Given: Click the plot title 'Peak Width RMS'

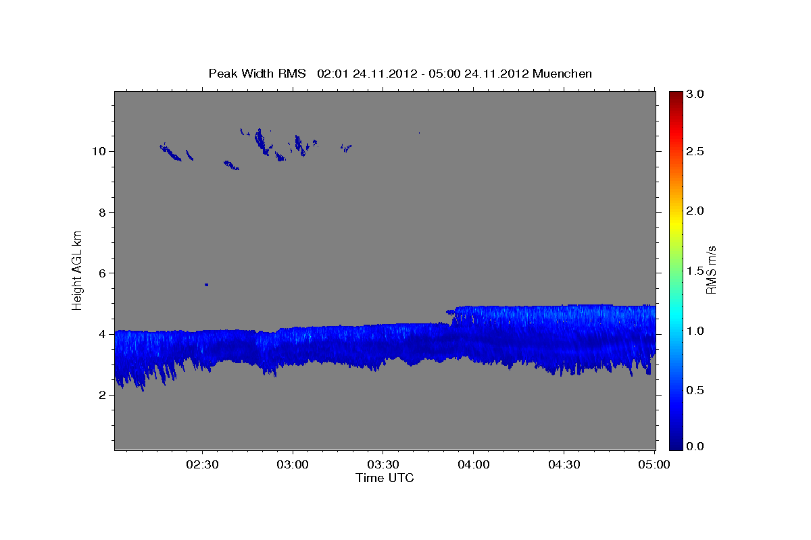Looking at the screenshot, I should (x=257, y=73).
